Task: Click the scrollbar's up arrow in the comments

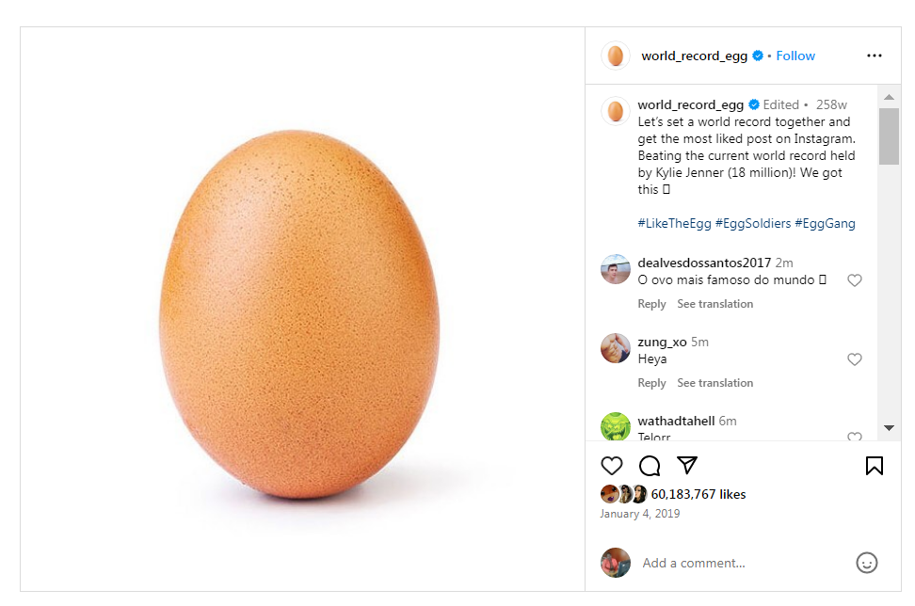Action: point(889,95)
